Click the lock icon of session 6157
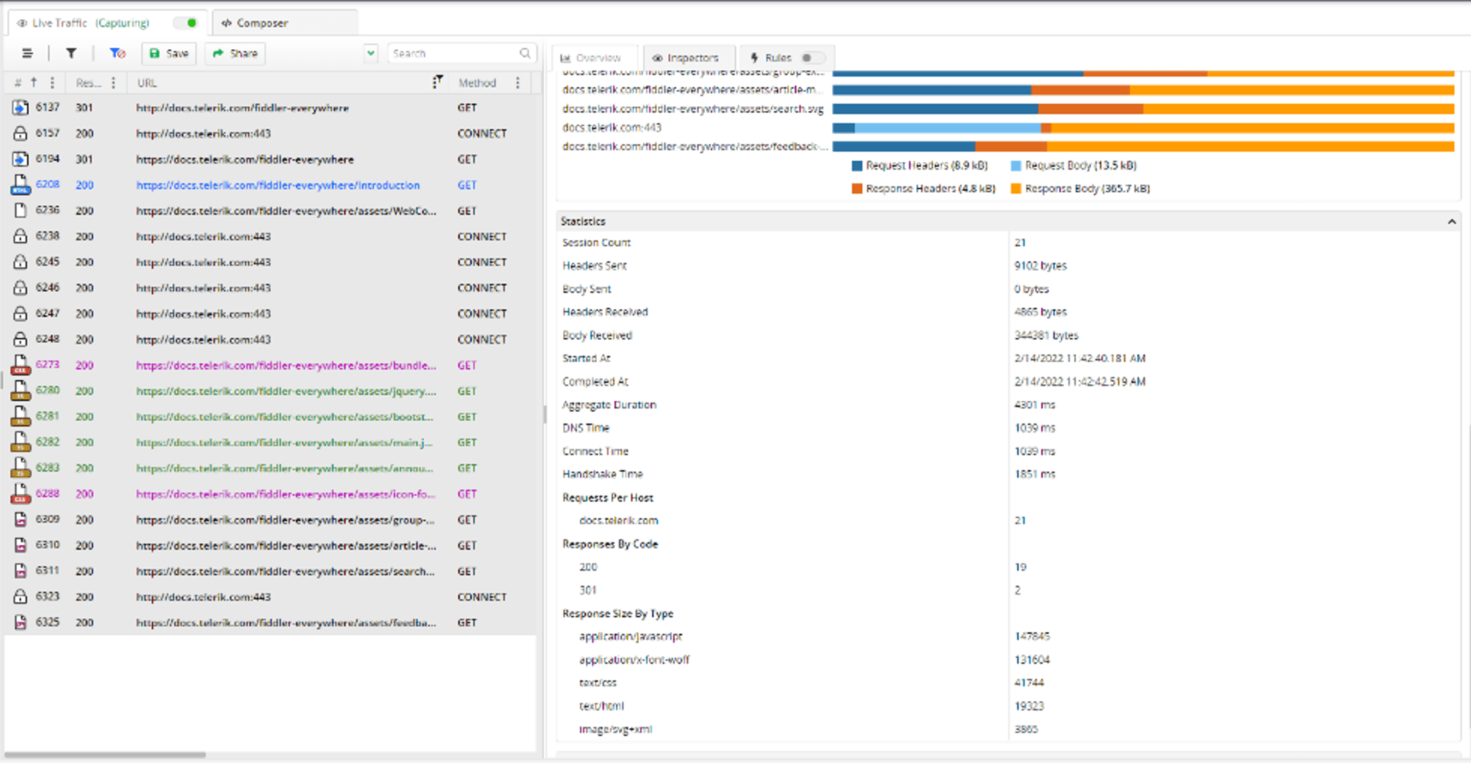 click(x=20, y=133)
